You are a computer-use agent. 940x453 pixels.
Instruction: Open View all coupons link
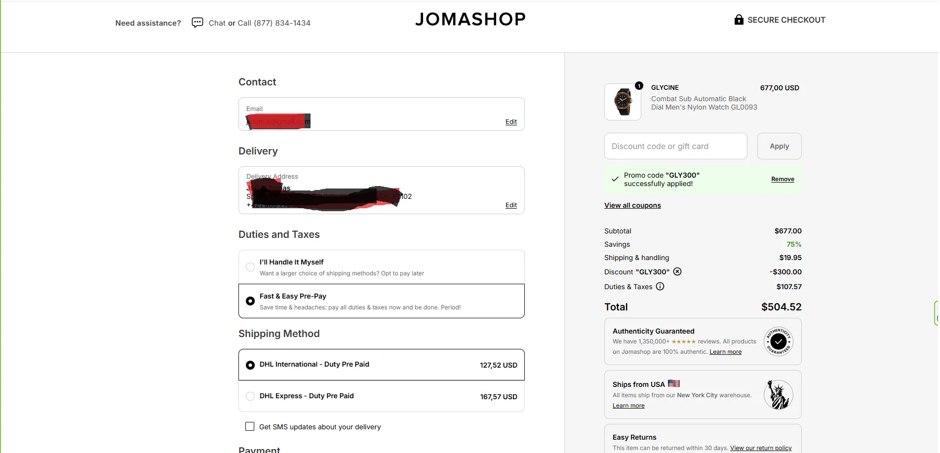click(x=632, y=205)
